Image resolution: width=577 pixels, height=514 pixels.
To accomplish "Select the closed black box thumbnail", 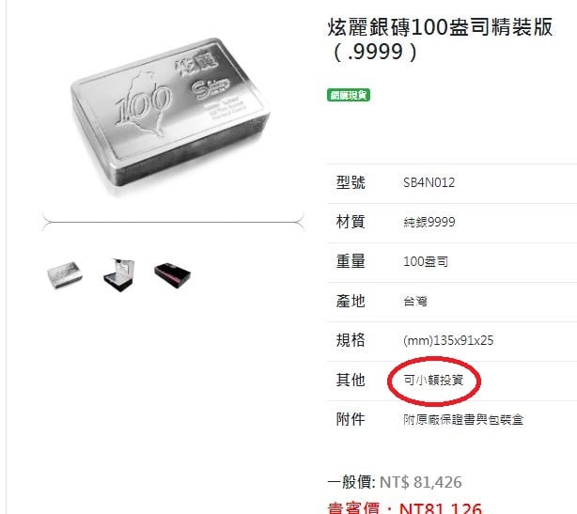I will coord(173,275).
